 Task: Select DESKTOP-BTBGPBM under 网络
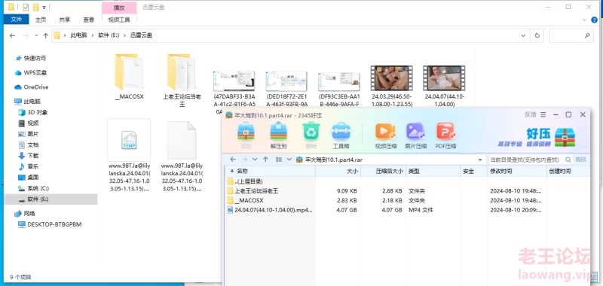click(x=54, y=224)
